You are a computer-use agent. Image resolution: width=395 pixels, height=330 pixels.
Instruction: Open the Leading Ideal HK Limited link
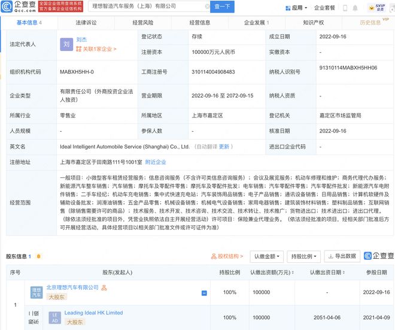click(x=94, y=313)
